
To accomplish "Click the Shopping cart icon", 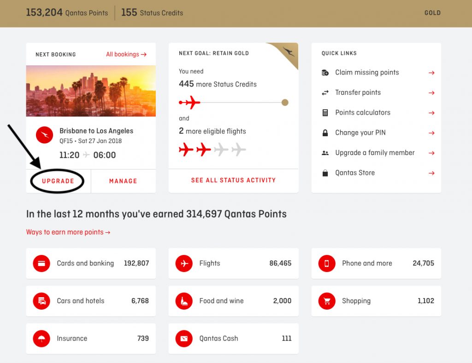I will (327, 301).
